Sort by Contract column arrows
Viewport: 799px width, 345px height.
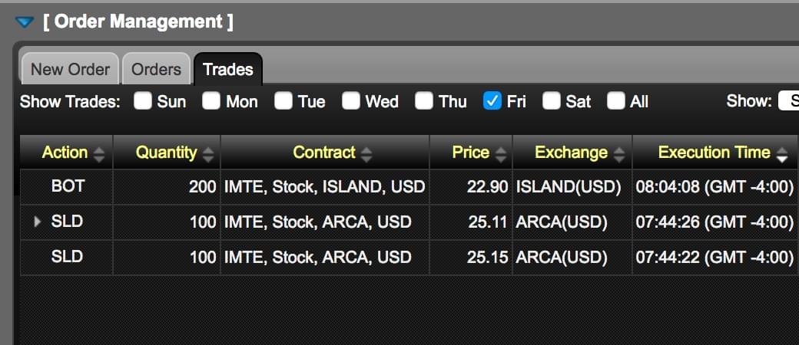[366, 154]
